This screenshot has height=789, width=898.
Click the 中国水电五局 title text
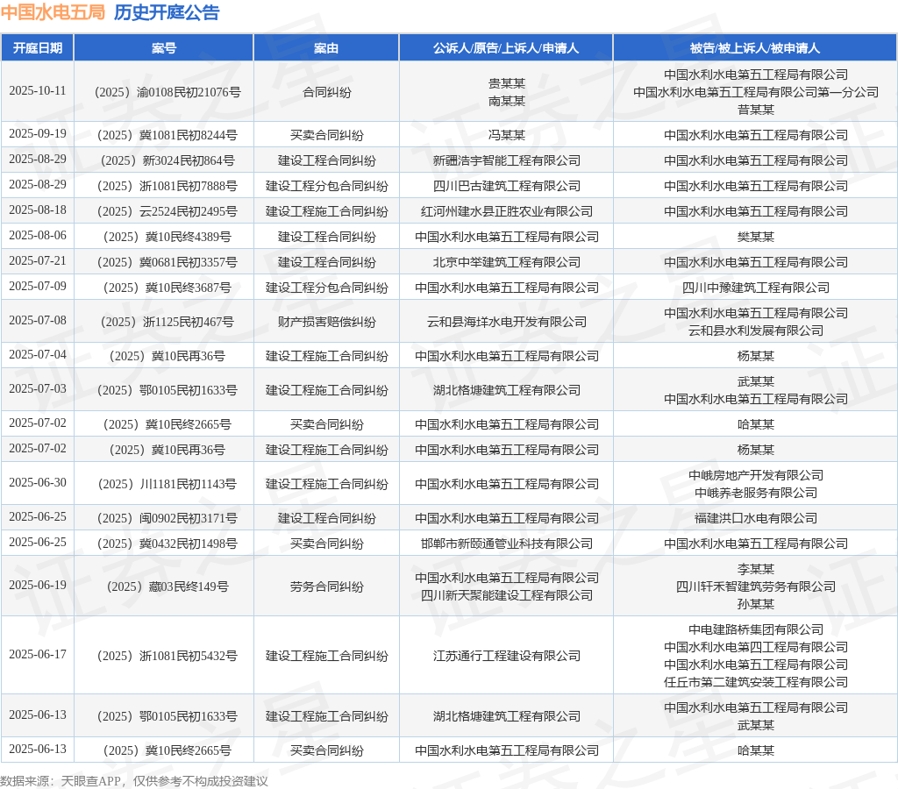tap(53, 12)
